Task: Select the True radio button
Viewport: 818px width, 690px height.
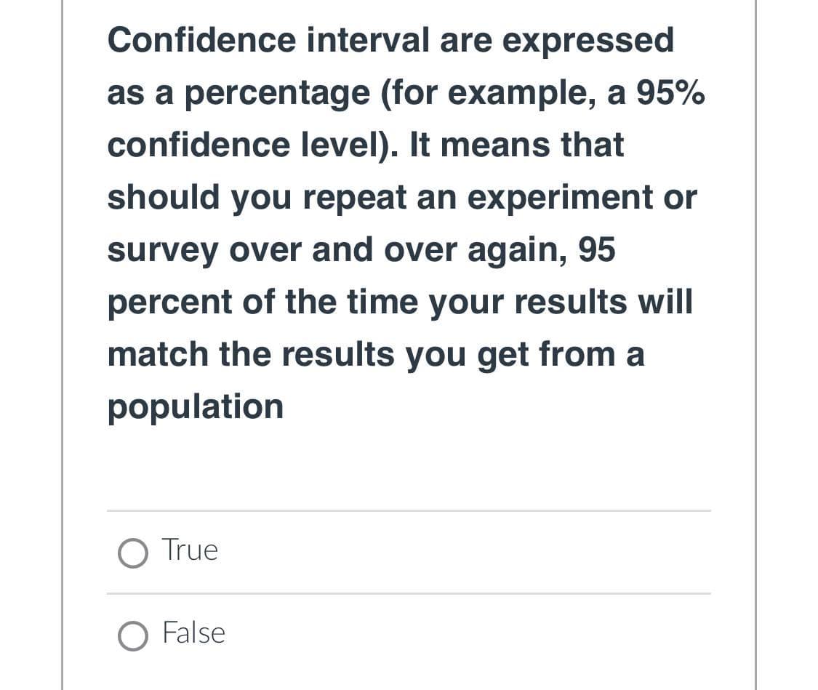Action: click(x=132, y=552)
